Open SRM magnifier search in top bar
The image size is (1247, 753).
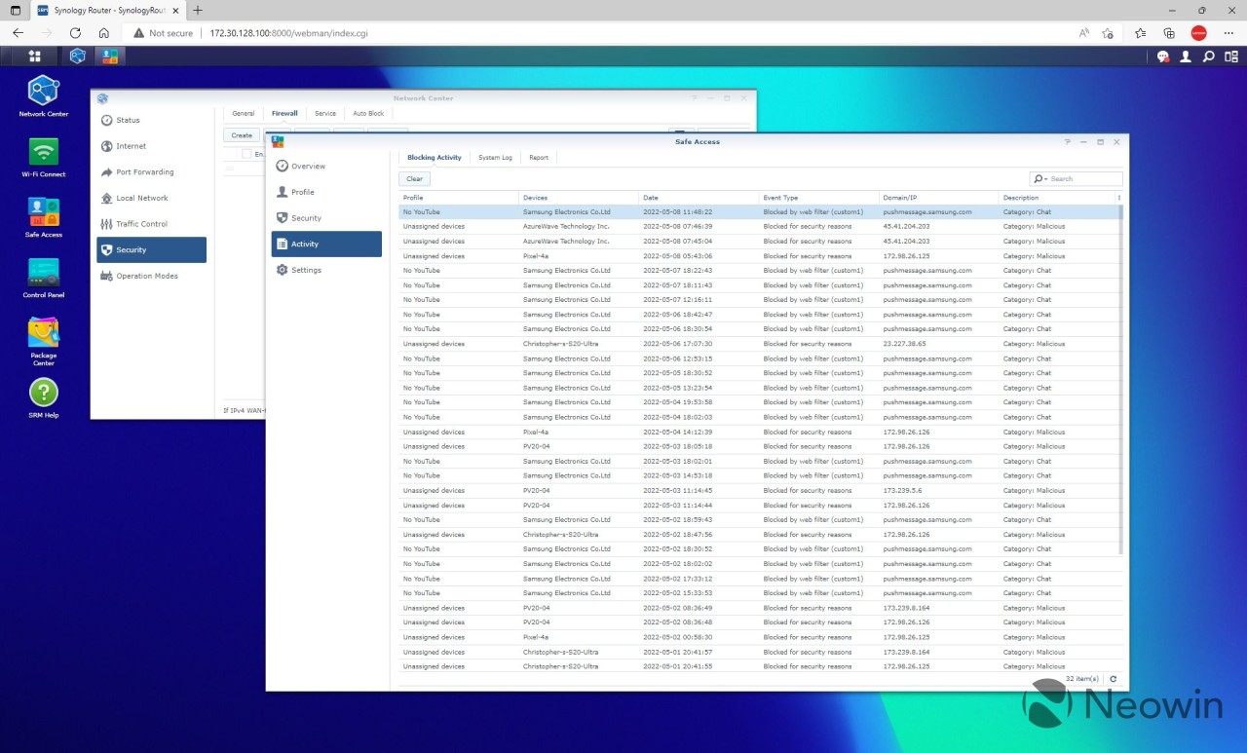click(x=1208, y=56)
